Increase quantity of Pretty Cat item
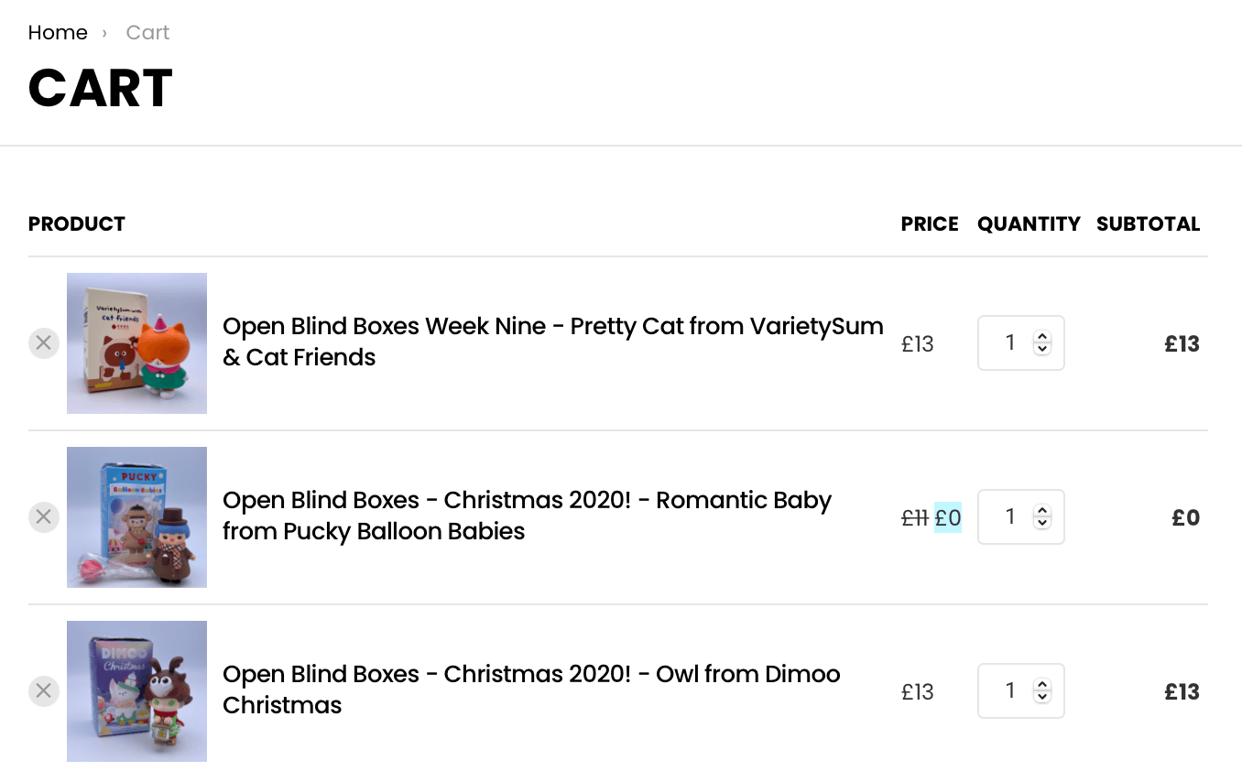Image resolution: width=1242 pixels, height=771 pixels. point(1042,337)
